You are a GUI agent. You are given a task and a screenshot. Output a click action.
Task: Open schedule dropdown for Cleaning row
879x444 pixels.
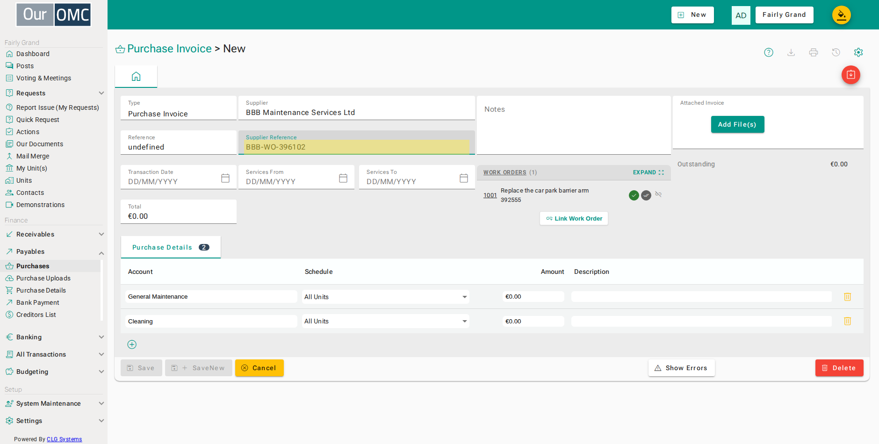386,321
